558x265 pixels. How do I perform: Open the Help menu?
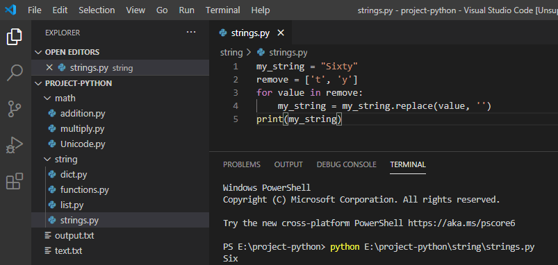tap(261, 10)
